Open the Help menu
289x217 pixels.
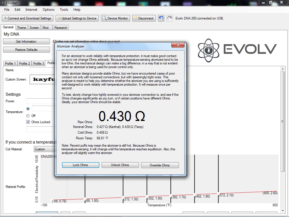[77, 10]
